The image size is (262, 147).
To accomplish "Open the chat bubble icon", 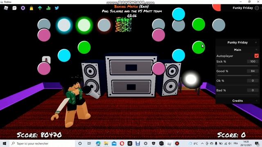I will click(15, 8).
